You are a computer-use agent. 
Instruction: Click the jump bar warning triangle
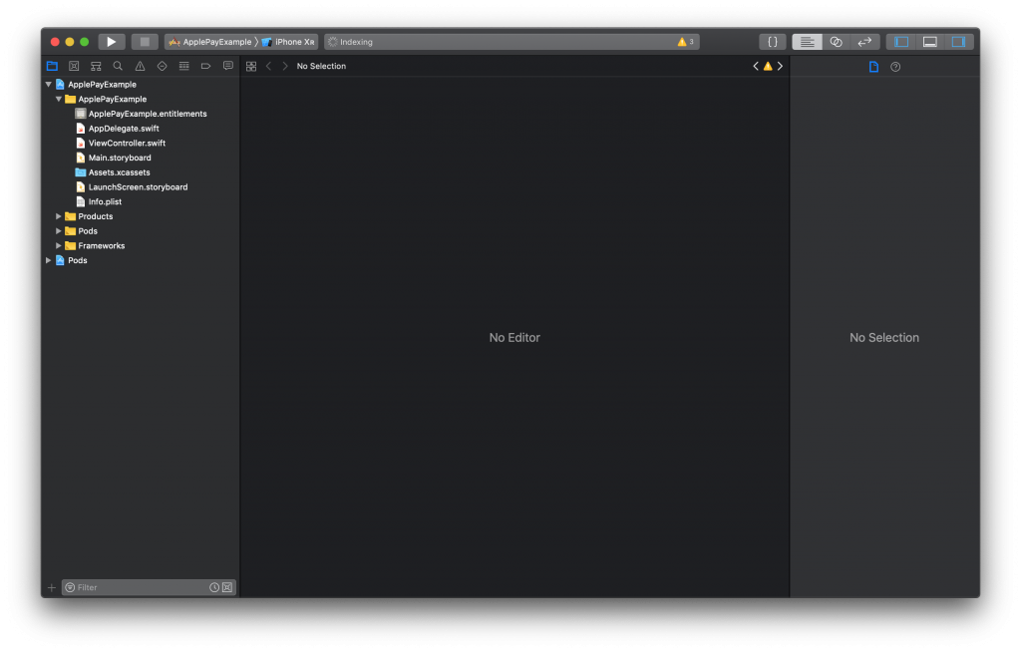pos(768,66)
